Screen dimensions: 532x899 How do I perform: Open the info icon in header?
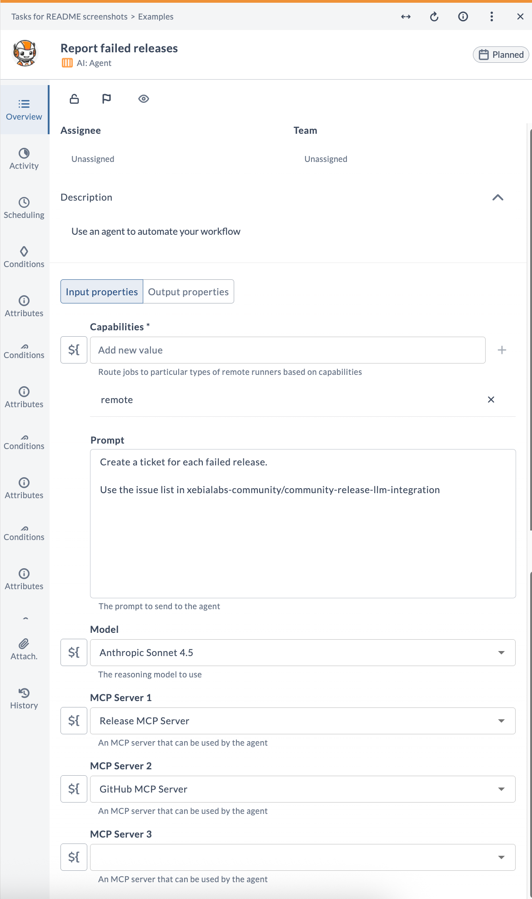463,17
